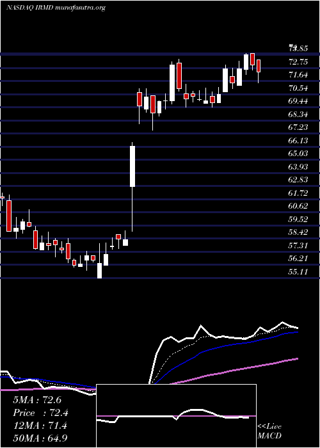Select the 55.11 price label
320x448 pixels.
pos(298,271)
